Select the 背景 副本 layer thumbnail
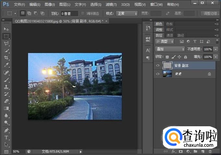221x155 pixels. click(x=167, y=66)
